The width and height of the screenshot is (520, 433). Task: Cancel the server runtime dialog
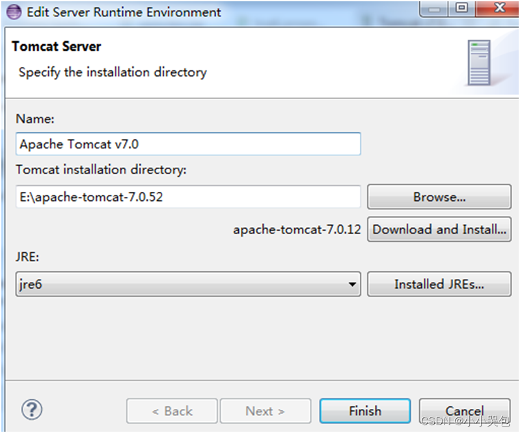pyautogui.click(x=465, y=411)
